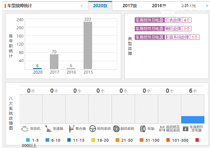Click the 16-20 yellow legend swatch
Screen dimensions: 210x148
[x=93, y=140]
